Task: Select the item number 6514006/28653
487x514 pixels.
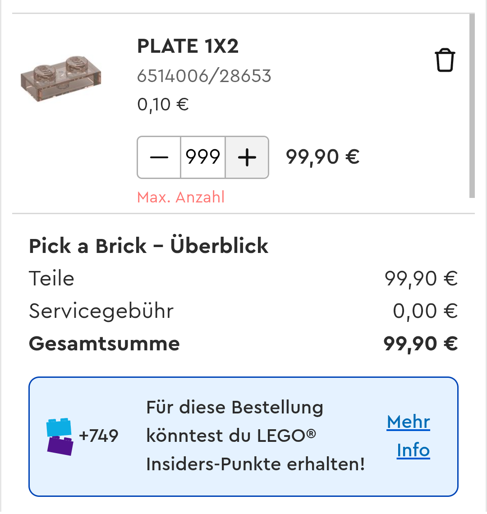Action: [204, 76]
